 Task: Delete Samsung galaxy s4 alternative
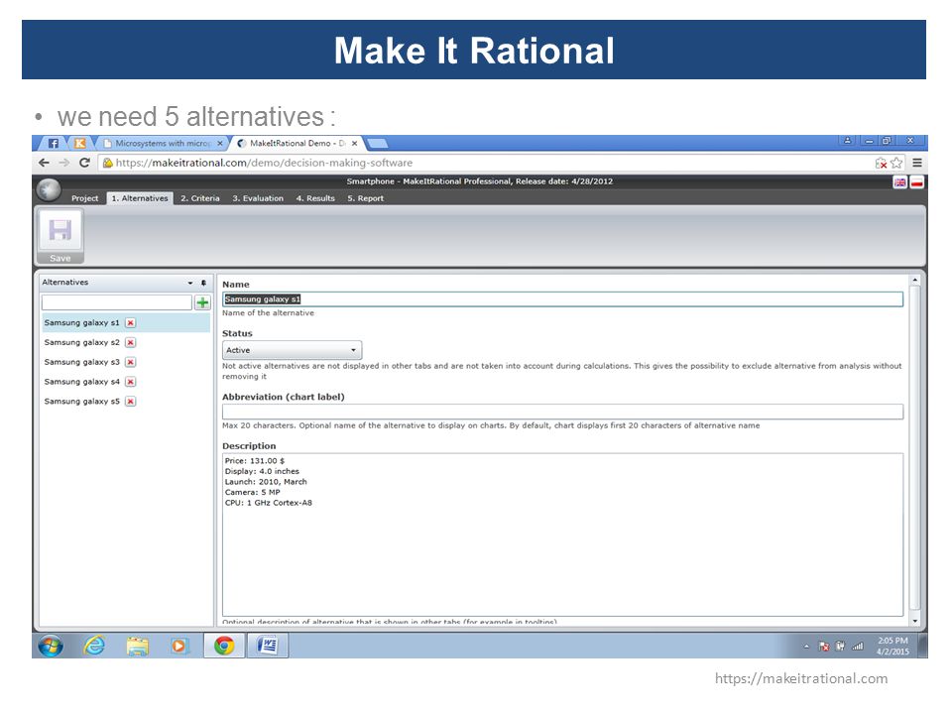tap(131, 382)
